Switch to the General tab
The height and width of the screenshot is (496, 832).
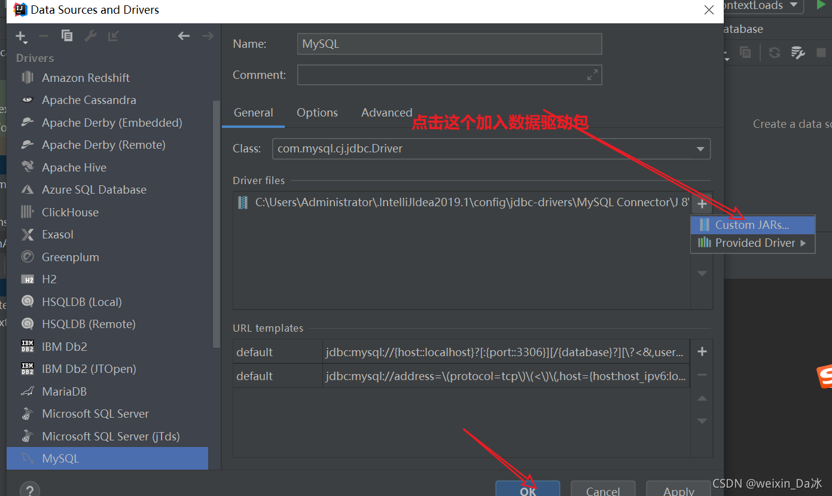[x=253, y=112]
